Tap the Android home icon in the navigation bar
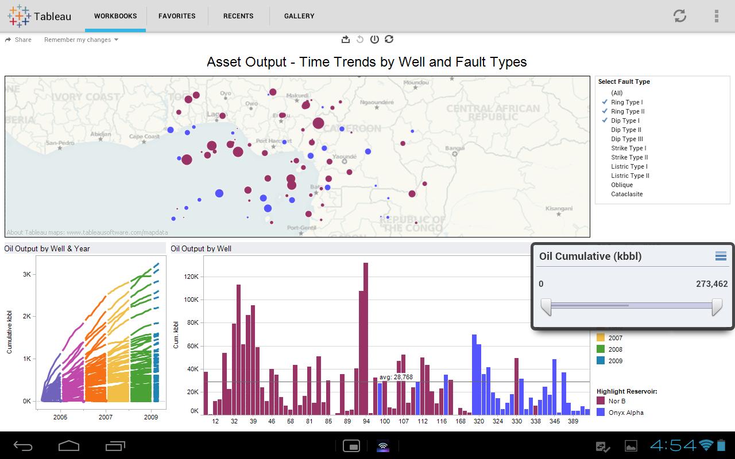This screenshot has height=459, width=735. [69, 446]
